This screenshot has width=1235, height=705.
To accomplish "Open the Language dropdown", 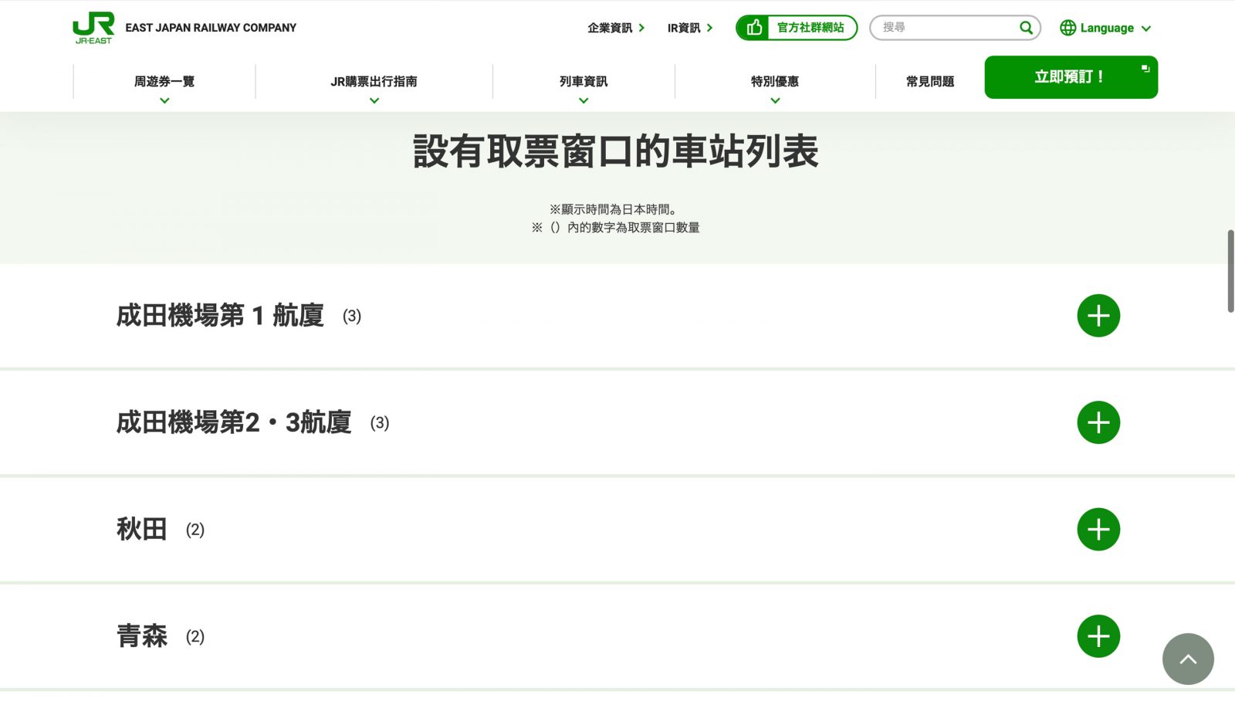I will [1107, 28].
